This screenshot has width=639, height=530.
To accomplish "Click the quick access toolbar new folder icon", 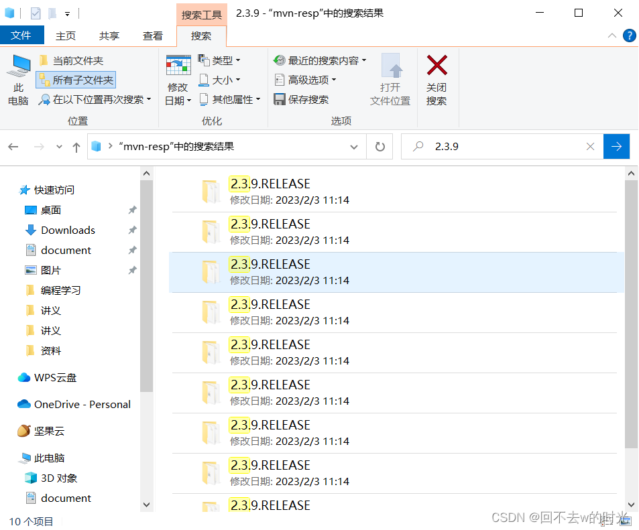I will (x=52, y=13).
